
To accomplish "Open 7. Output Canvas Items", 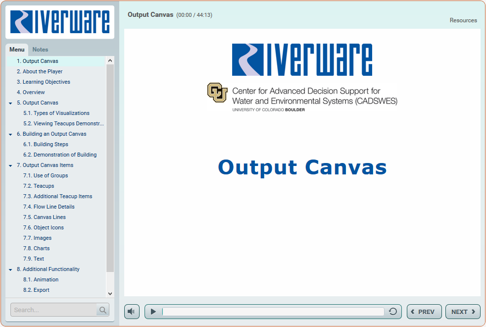I will tap(45, 165).
